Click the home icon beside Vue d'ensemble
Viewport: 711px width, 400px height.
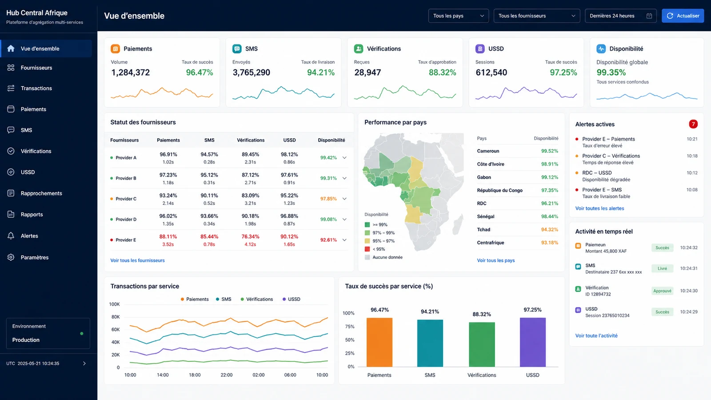[x=11, y=48]
